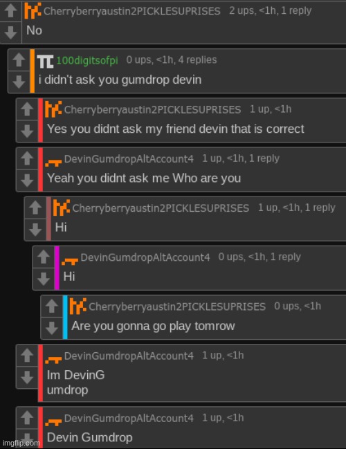Upvote Cherryberryaustin's "Hi" comment
The width and height of the screenshot is (346, 449).
tap(35, 208)
